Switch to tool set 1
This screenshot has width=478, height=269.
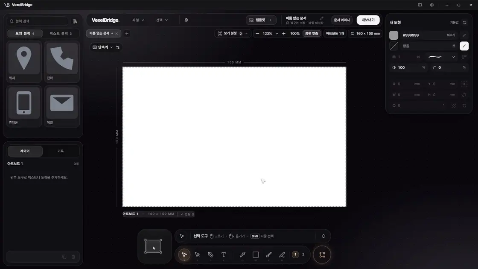point(295,254)
